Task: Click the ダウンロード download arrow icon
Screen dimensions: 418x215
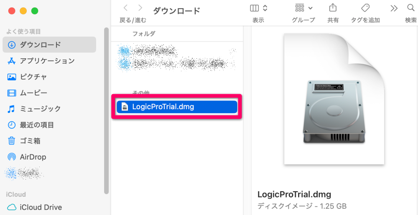Action: 11,45
